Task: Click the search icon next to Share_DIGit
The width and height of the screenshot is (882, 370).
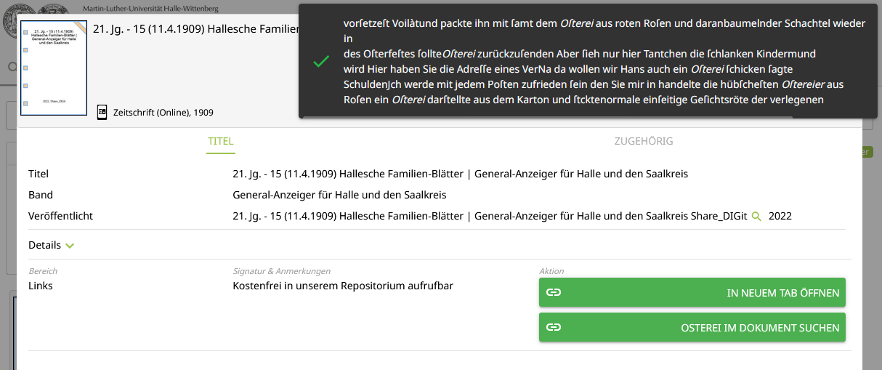Action: tap(756, 216)
